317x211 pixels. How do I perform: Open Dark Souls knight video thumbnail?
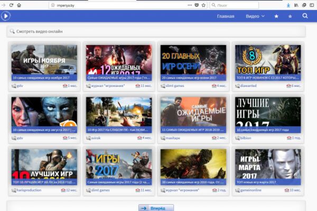click(x=193, y=164)
